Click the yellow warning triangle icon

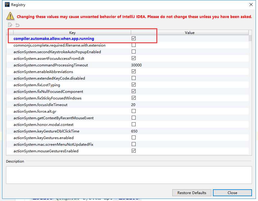10,16
